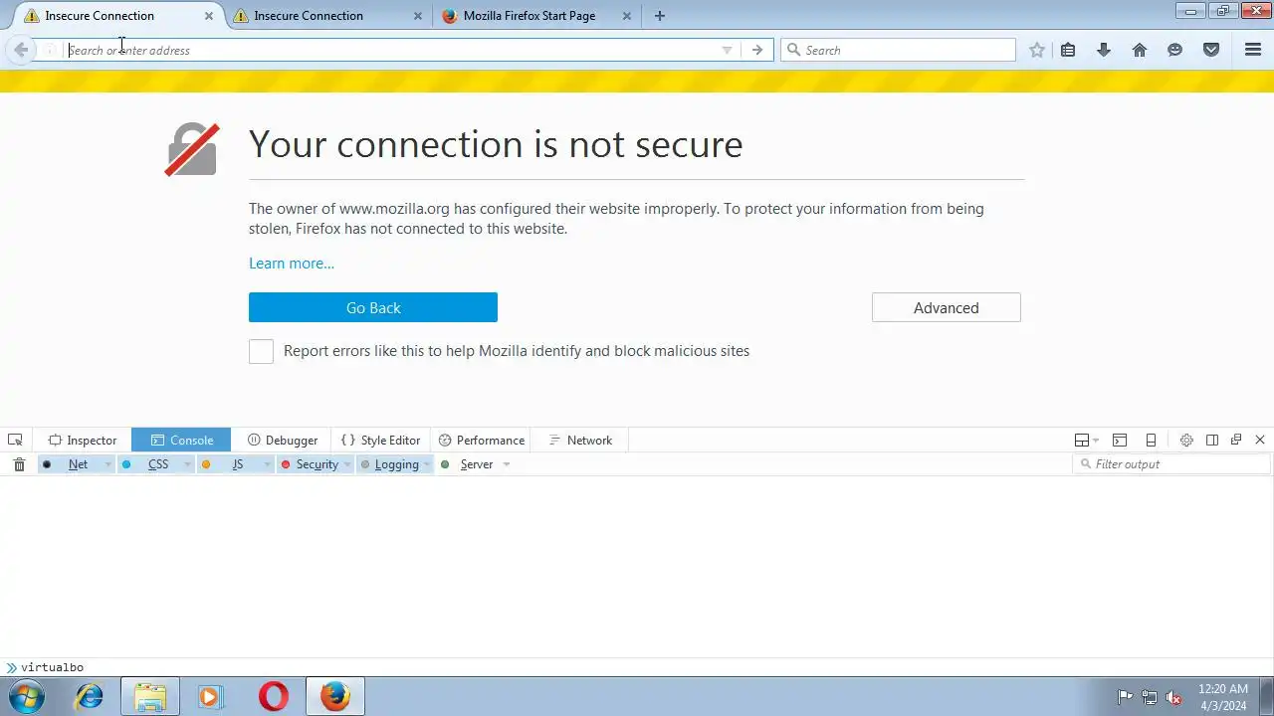This screenshot has width=1274, height=716.
Task: Save page to Pocket icon
Action: (1211, 50)
